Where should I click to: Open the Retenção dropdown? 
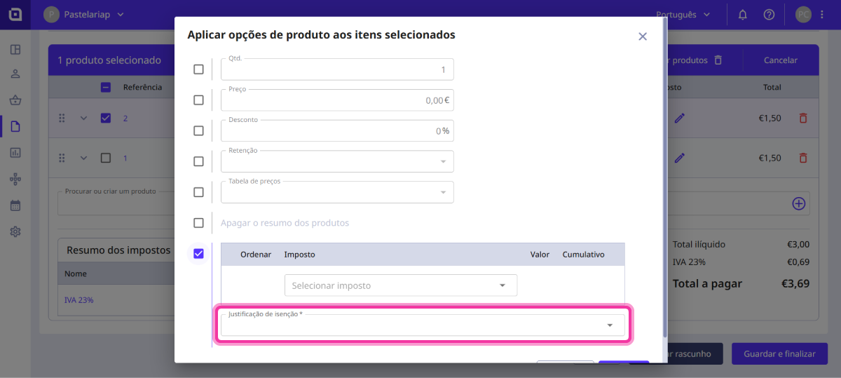point(337,161)
